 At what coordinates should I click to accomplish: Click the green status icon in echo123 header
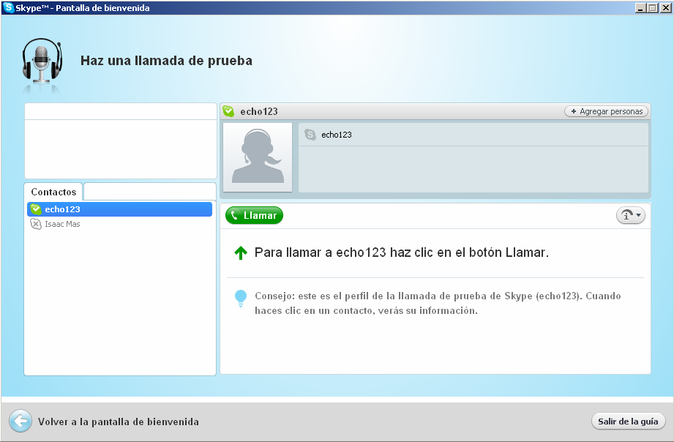pyautogui.click(x=228, y=111)
